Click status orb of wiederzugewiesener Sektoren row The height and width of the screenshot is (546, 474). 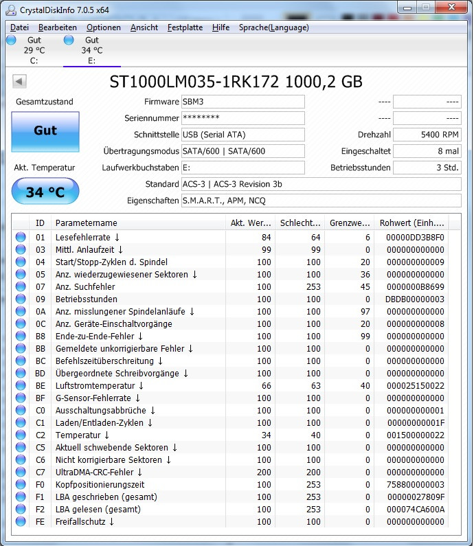(21, 275)
